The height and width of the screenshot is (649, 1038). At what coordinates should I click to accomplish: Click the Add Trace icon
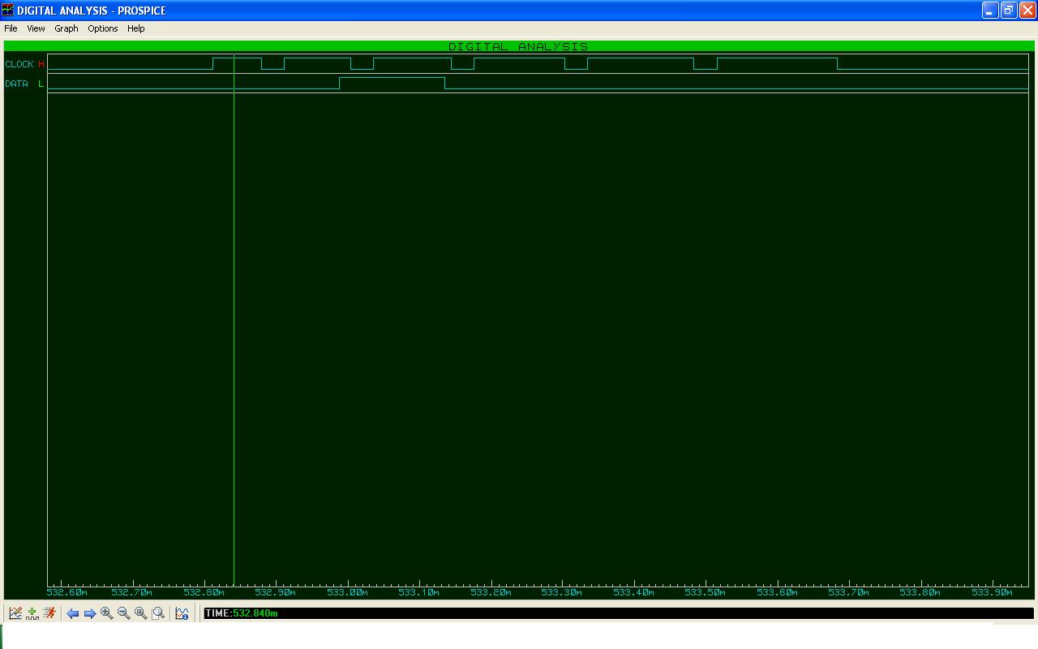pyautogui.click(x=32, y=613)
